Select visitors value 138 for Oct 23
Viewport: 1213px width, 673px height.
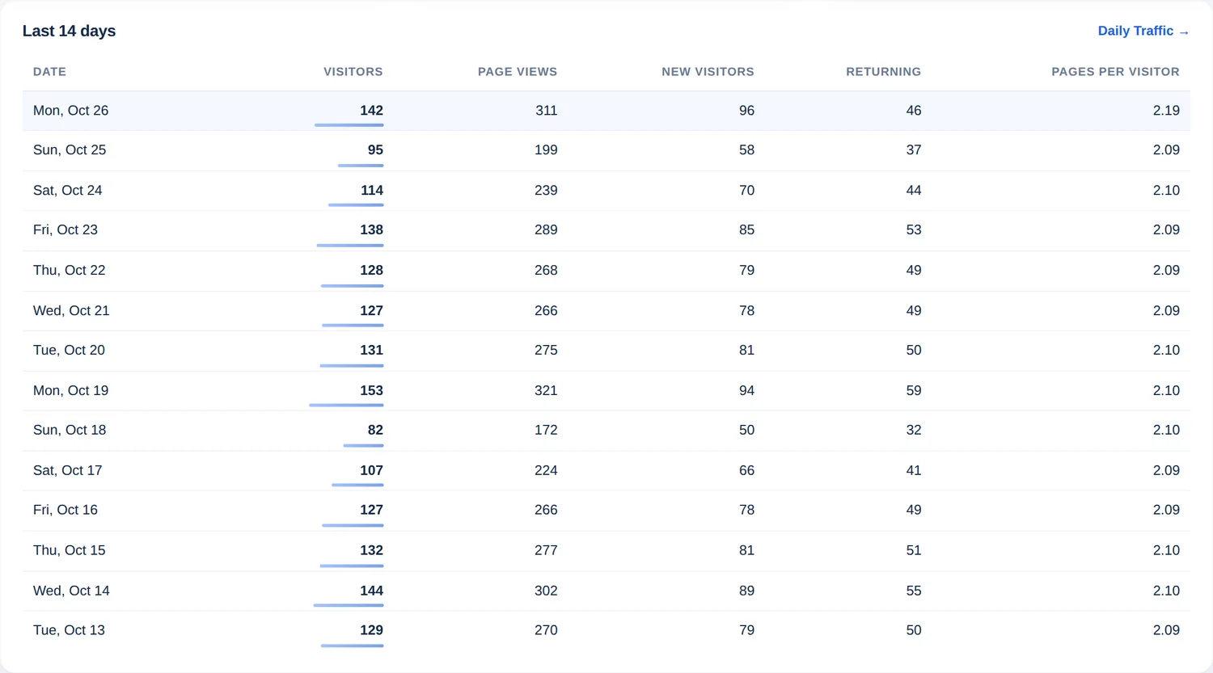click(x=372, y=230)
